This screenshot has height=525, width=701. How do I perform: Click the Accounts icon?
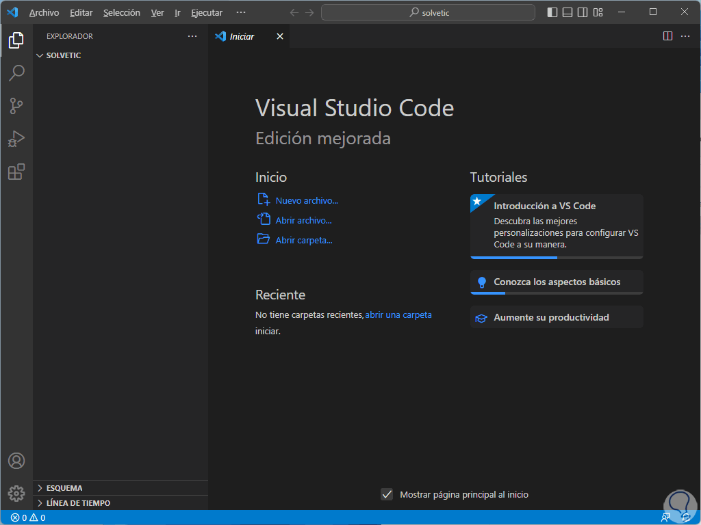pyautogui.click(x=16, y=461)
